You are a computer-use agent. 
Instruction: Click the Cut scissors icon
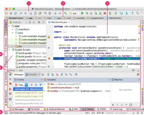31,13
